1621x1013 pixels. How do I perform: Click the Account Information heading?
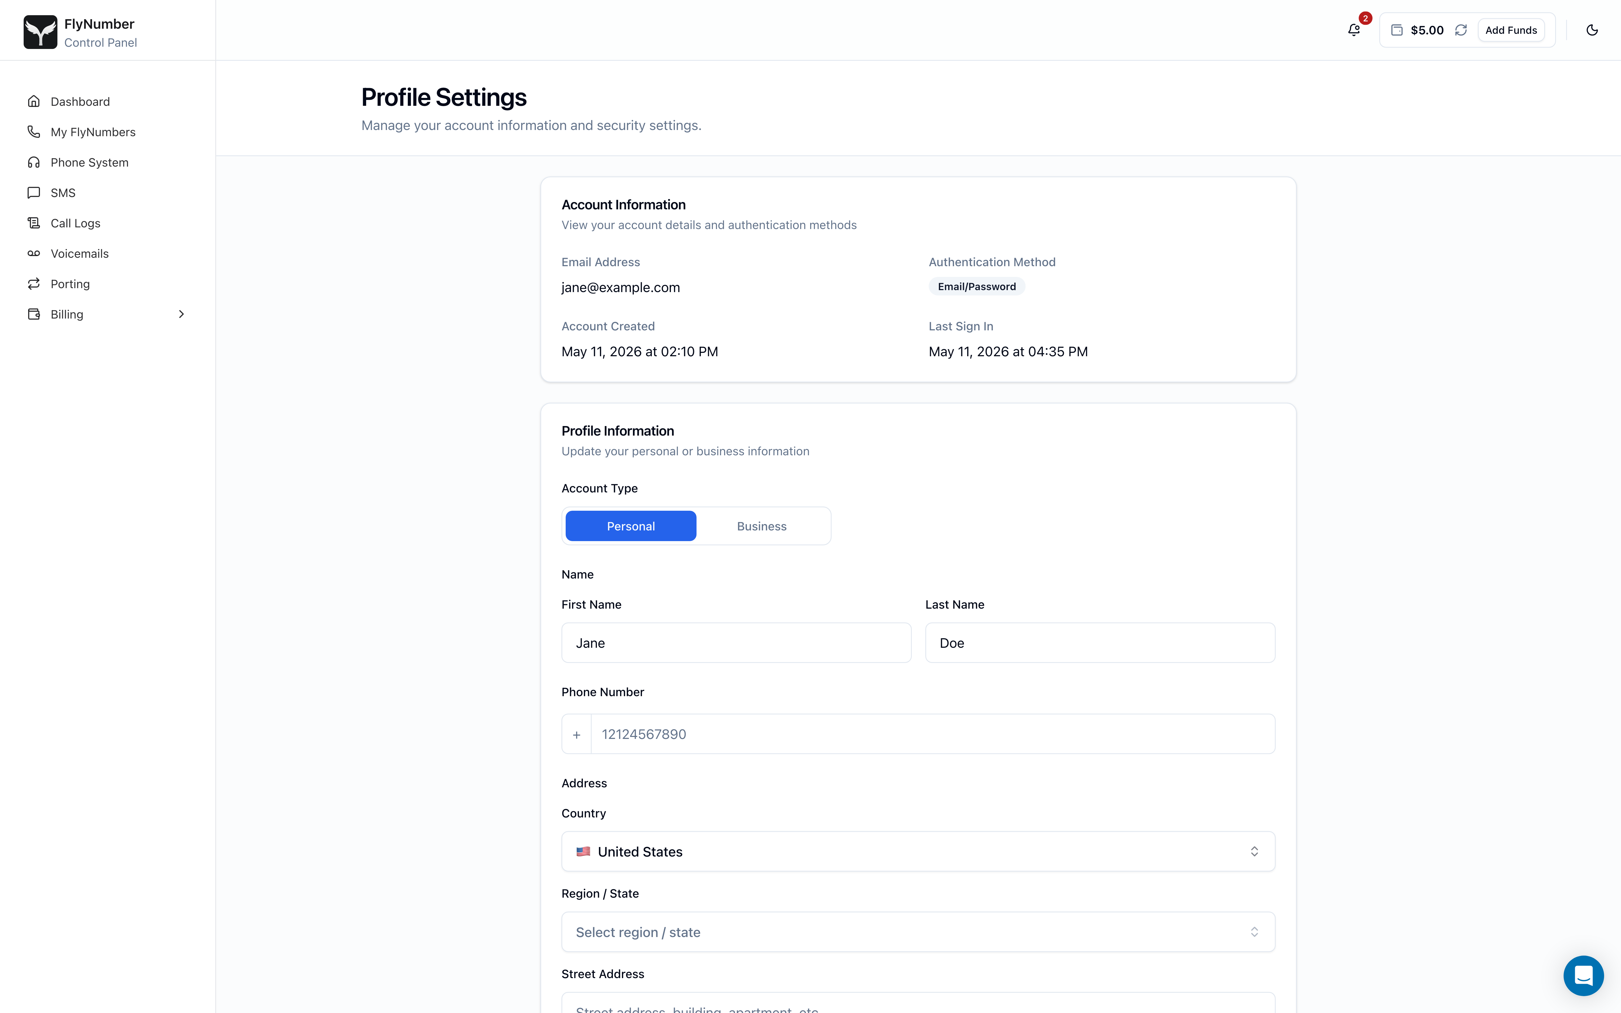(x=623, y=205)
